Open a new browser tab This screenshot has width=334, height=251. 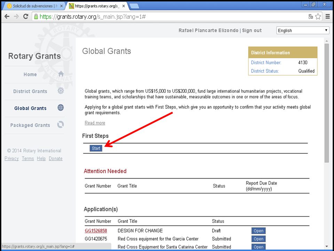point(134,6)
